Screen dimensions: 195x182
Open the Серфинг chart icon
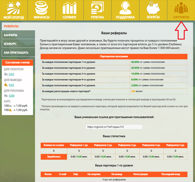[69, 8]
